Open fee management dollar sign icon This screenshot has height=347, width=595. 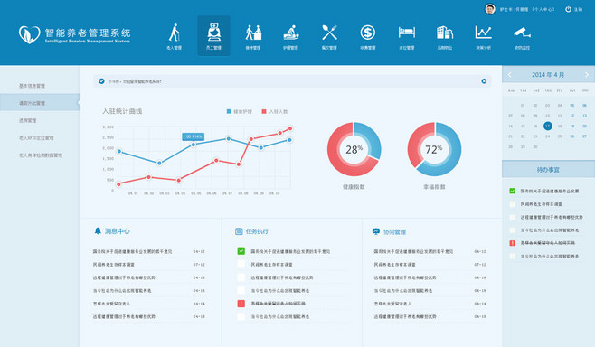[x=368, y=33]
